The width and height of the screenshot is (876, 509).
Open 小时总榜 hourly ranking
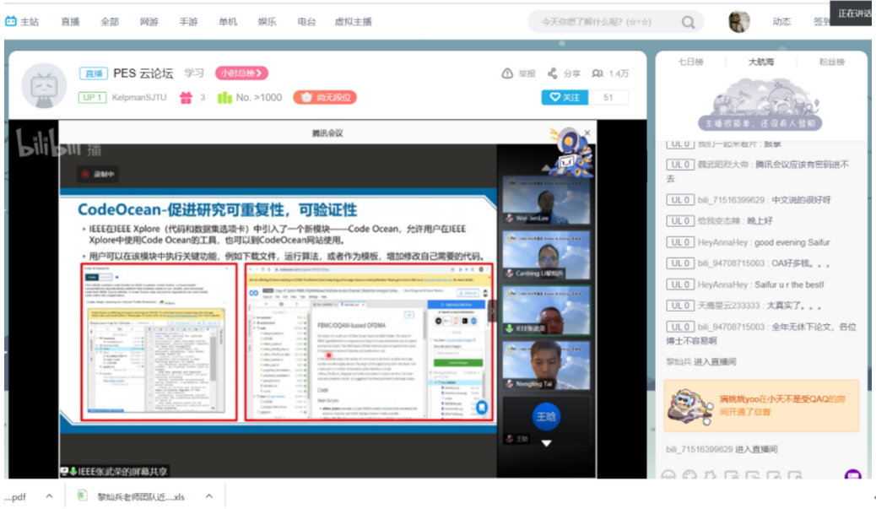coord(241,73)
